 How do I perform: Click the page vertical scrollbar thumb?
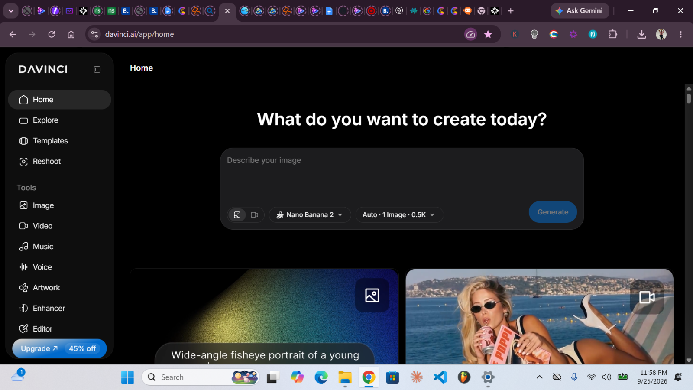pyautogui.click(x=689, y=98)
